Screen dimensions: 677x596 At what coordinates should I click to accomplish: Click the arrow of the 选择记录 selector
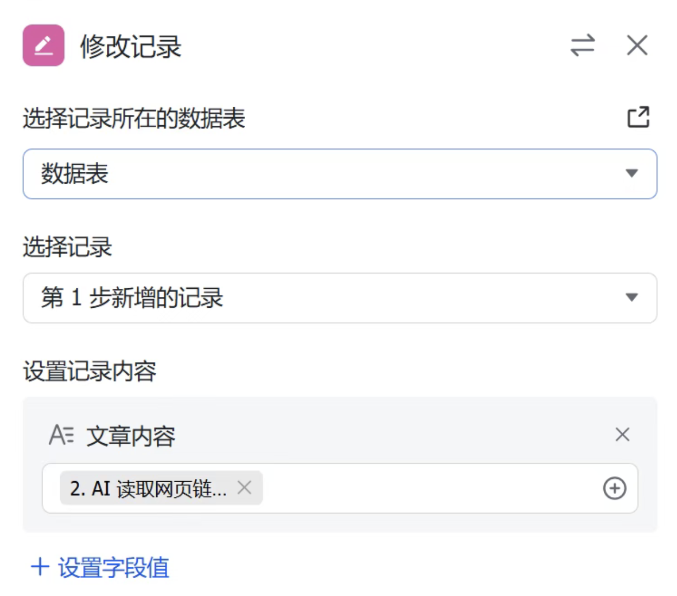coord(631,297)
